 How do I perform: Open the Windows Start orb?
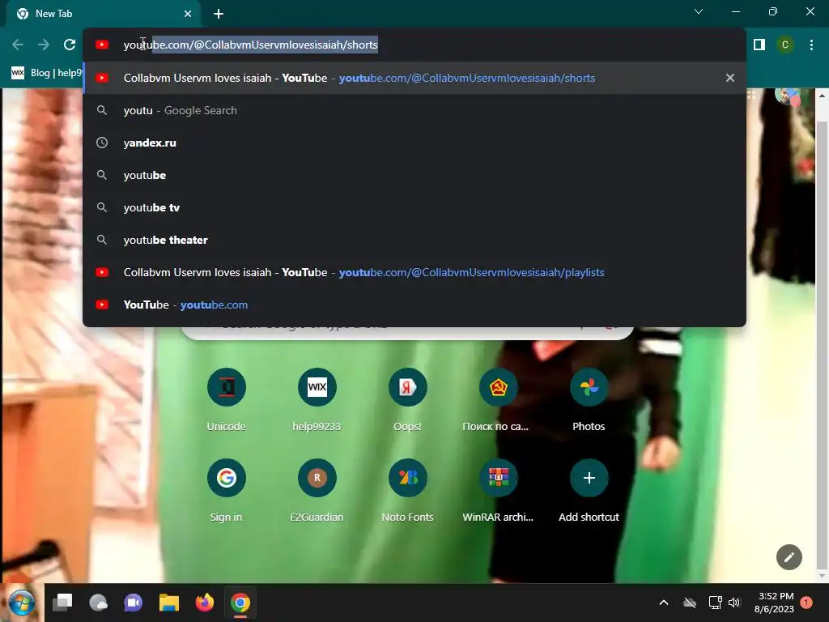[x=21, y=603]
